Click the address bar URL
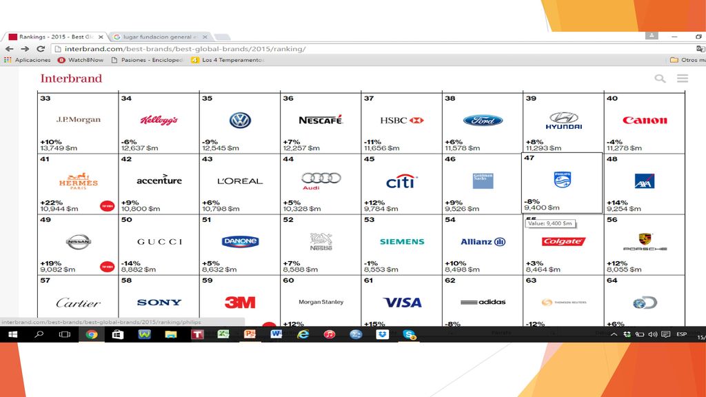The image size is (706, 397). tap(185, 49)
